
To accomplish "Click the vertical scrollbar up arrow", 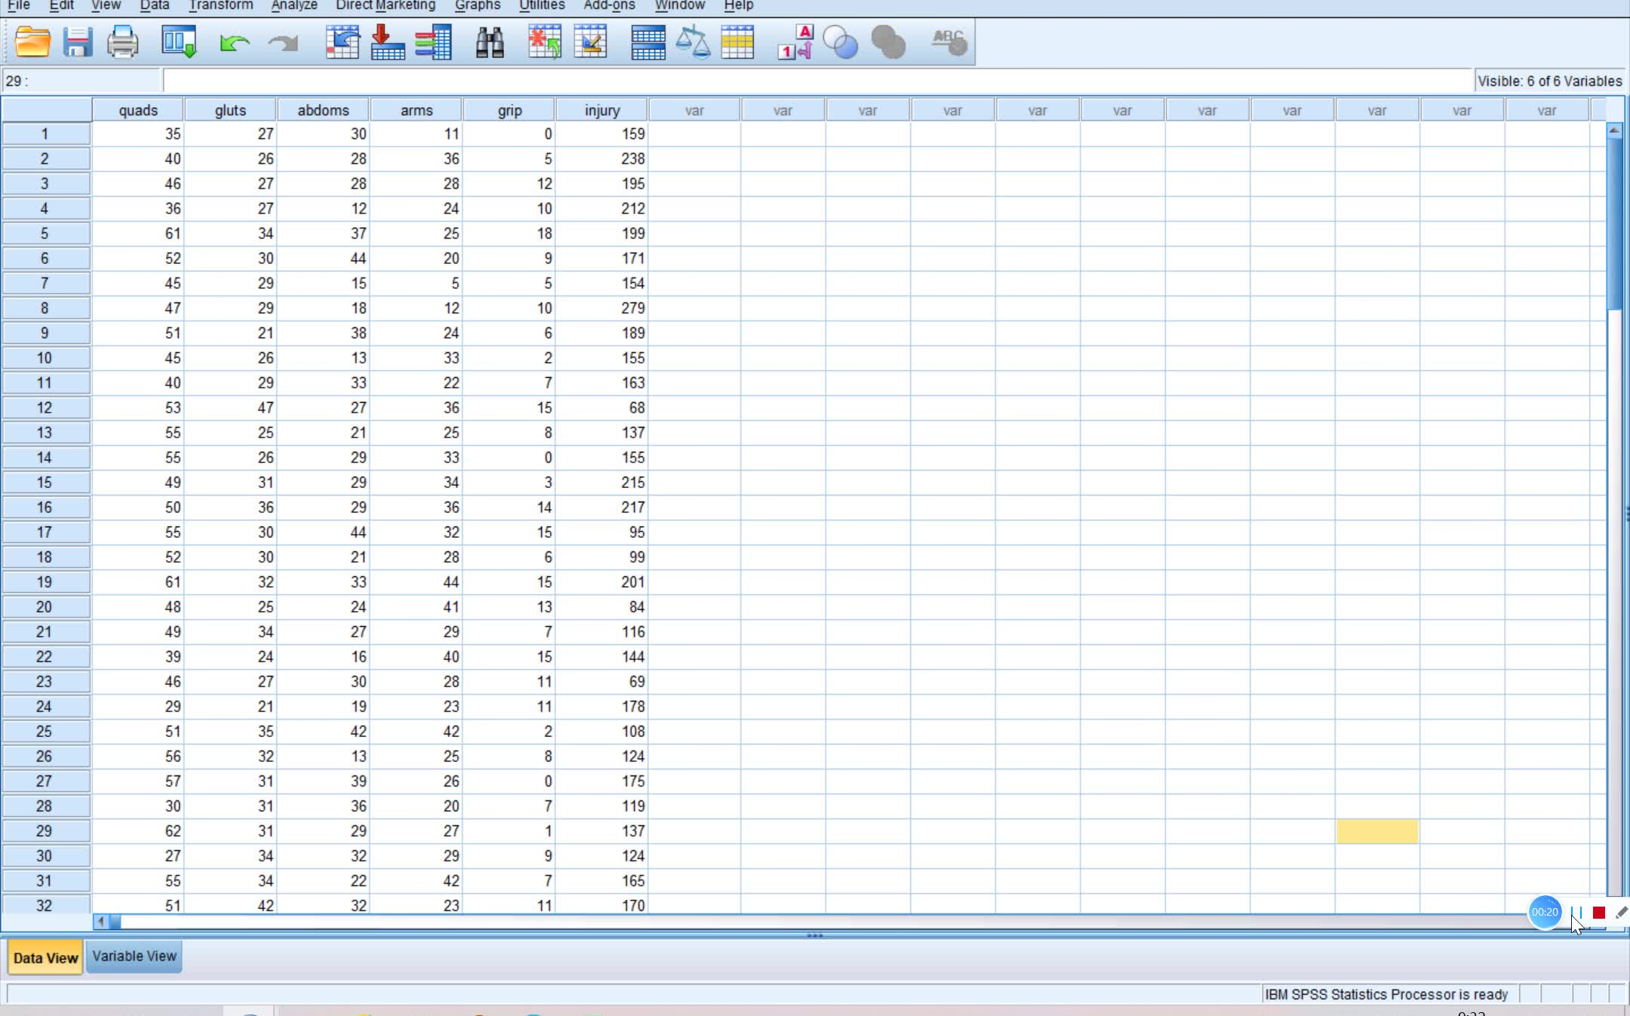I will (1614, 130).
